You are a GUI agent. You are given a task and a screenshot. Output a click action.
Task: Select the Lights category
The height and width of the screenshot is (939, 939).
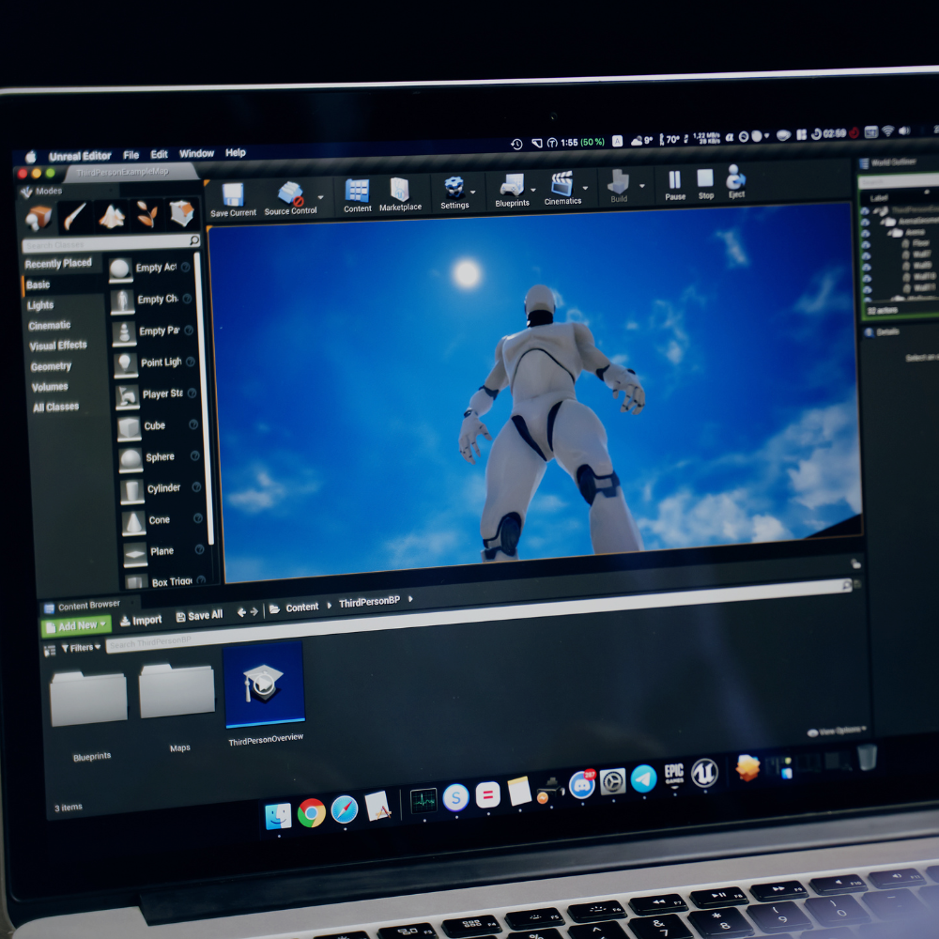pos(40,305)
